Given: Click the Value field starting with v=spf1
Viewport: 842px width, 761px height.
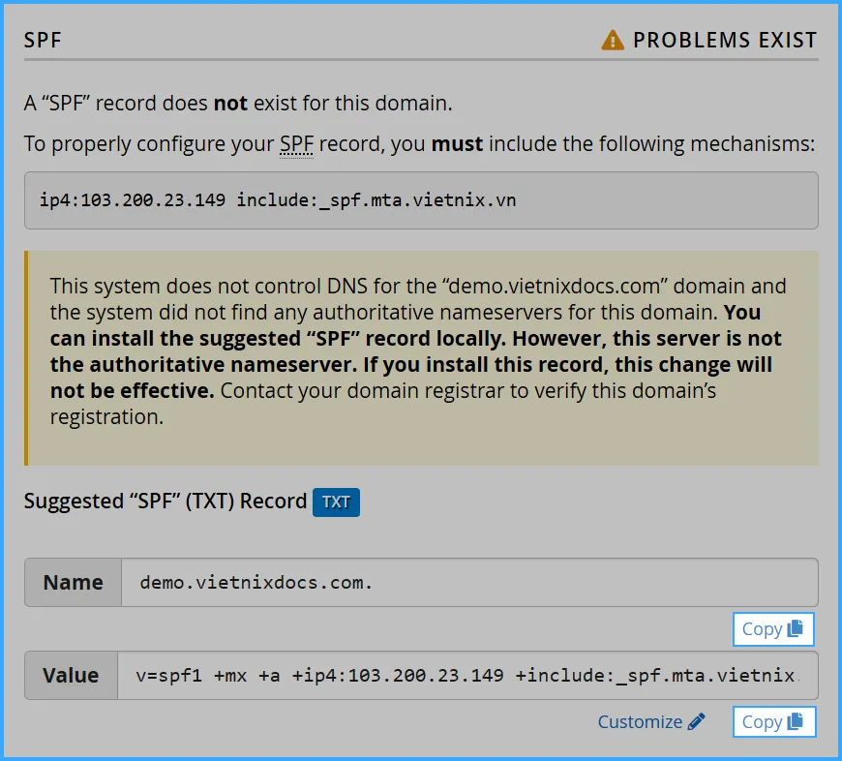Looking at the screenshot, I should (x=469, y=676).
